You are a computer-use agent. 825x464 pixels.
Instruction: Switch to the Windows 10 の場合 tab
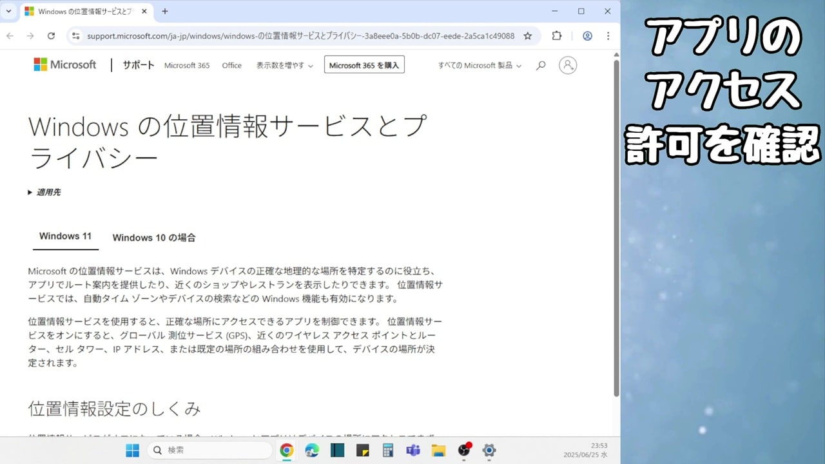pyautogui.click(x=154, y=238)
